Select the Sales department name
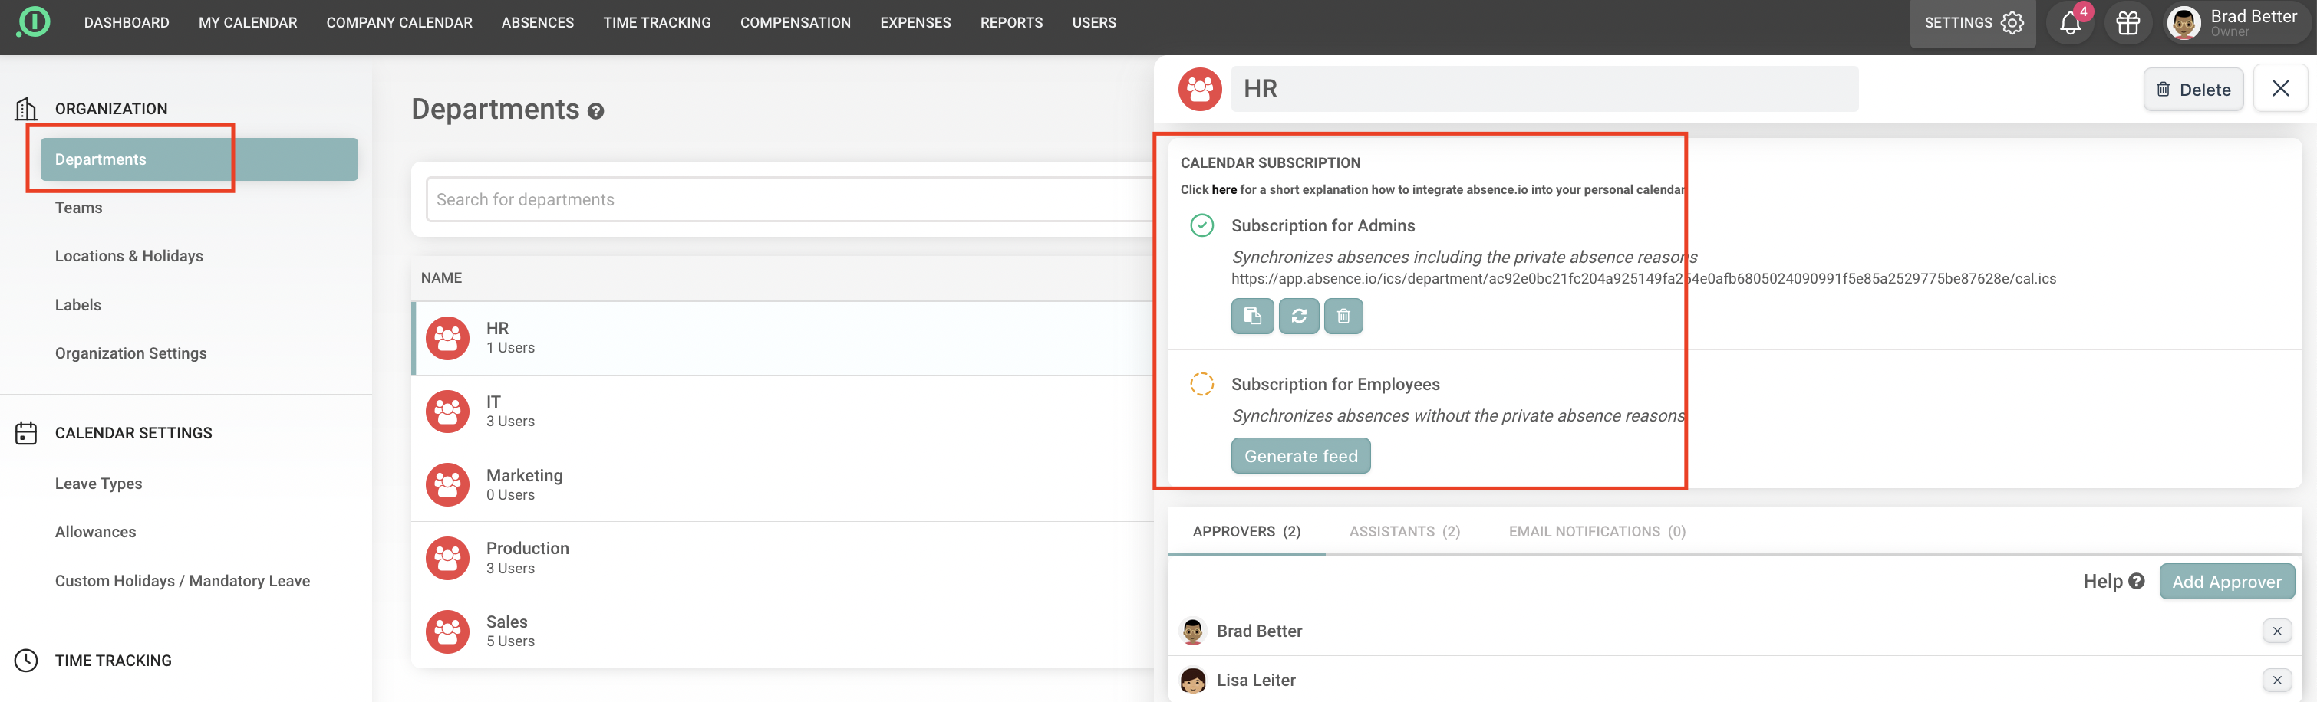The height and width of the screenshot is (702, 2317). click(506, 622)
